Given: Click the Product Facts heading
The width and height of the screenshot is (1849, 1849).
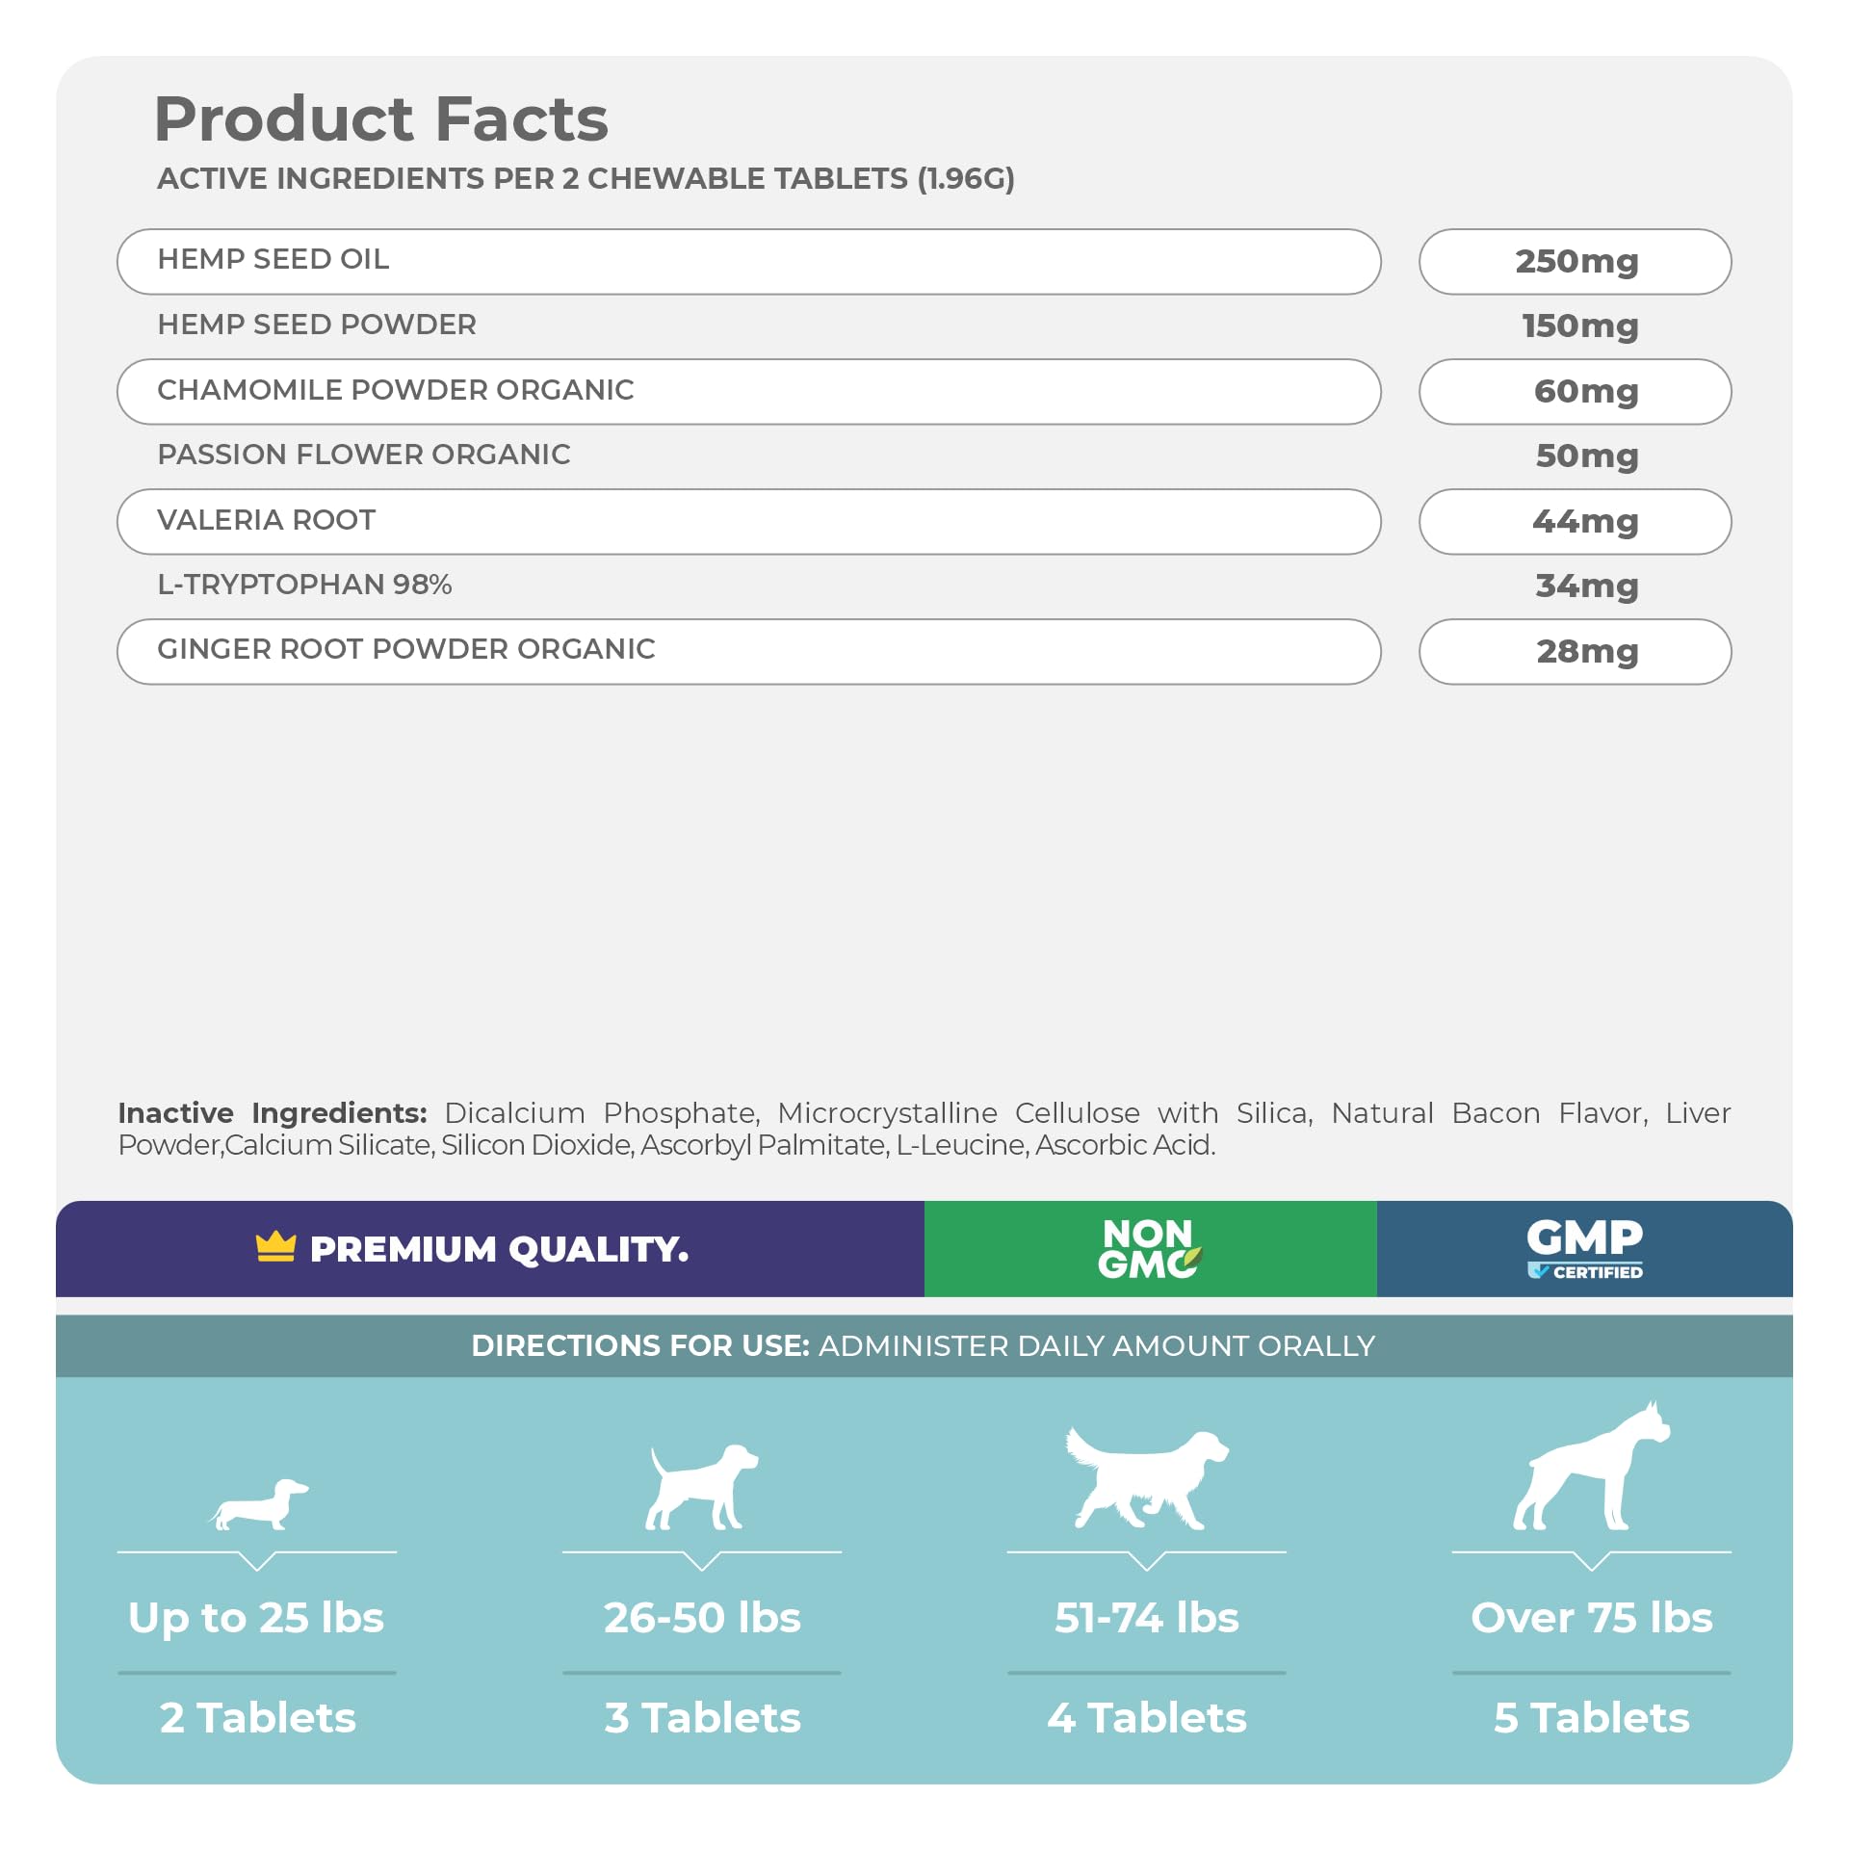Looking at the screenshot, I should pyautogui.click(x=381, y=119).
